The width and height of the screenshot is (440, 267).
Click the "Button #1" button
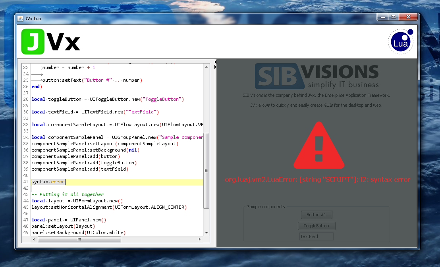point(316,215)
